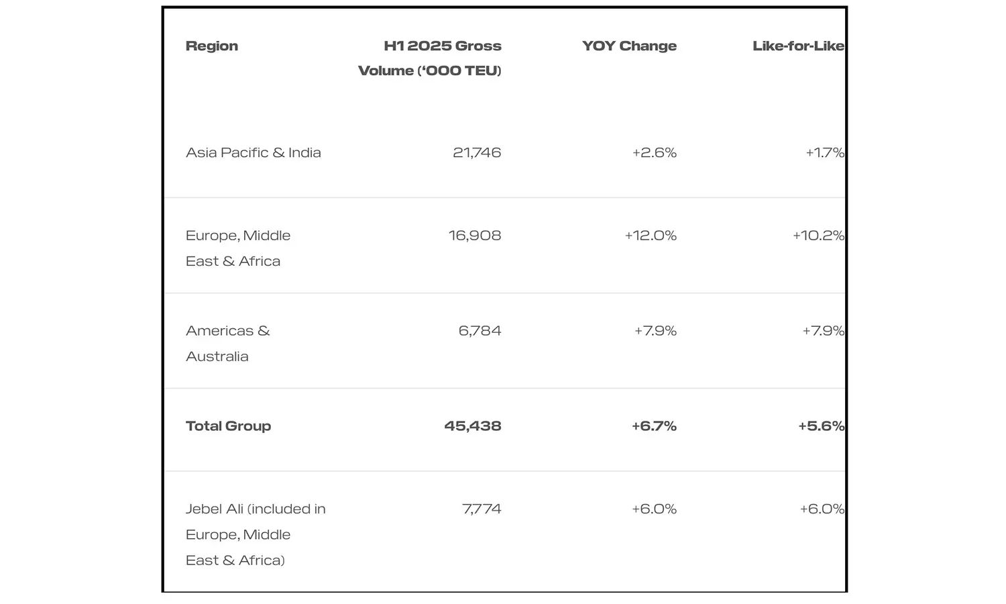Viewport: 1006px width, 604px height.
Task: Click the +2.6% YOY change value
Action: pyautogui.click(x=654, y=152)
